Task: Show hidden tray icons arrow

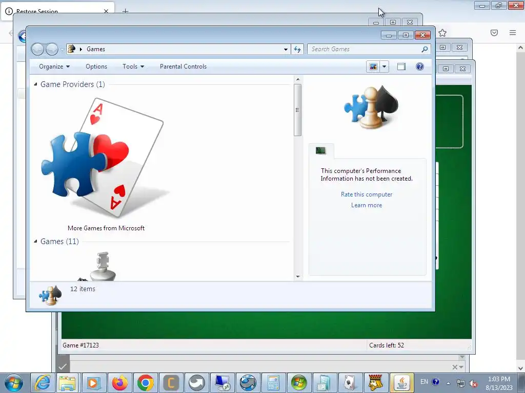Action: click(x=448, y=383)
